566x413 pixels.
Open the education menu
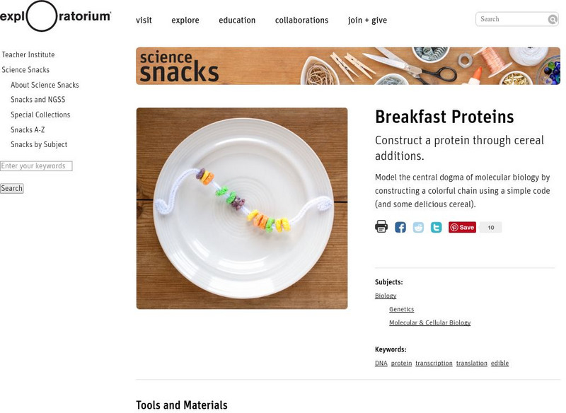[x=237, y=21]
